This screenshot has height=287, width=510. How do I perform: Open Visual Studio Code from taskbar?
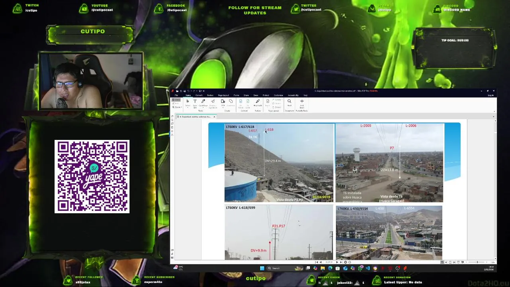point(367,268)
